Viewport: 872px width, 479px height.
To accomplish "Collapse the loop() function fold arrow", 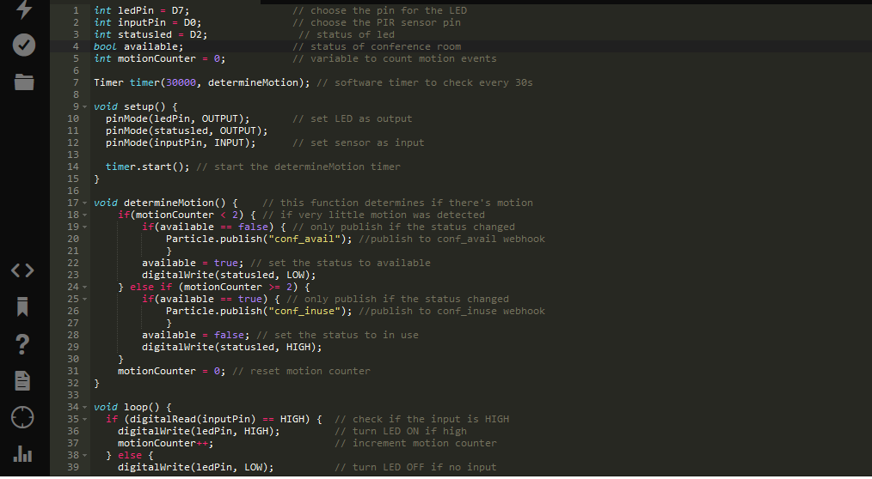I will [x=85, y=407].
